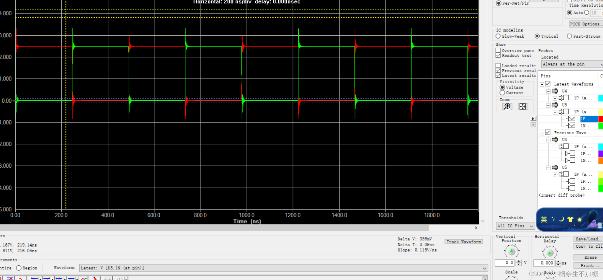Collapse the U4 node under Latest Waveforms
Image resolution: width=603 pixels, height=280 pixels.
[x=548, y=91]
